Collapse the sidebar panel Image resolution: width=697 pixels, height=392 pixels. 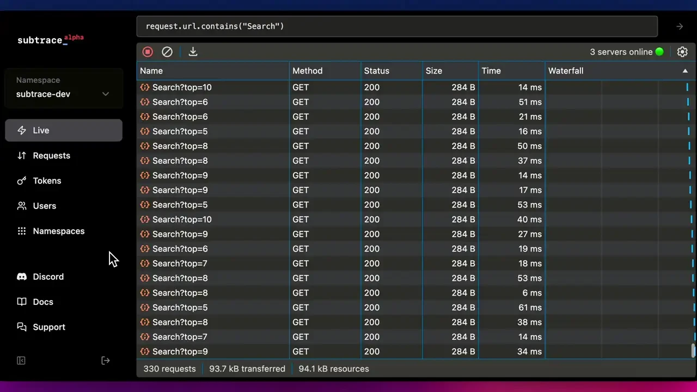click(21, 360)
